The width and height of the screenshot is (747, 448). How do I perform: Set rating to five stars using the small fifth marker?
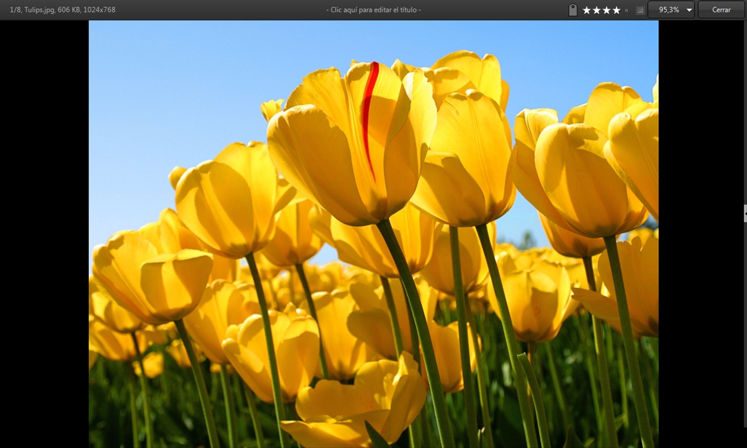coord(626,10)
